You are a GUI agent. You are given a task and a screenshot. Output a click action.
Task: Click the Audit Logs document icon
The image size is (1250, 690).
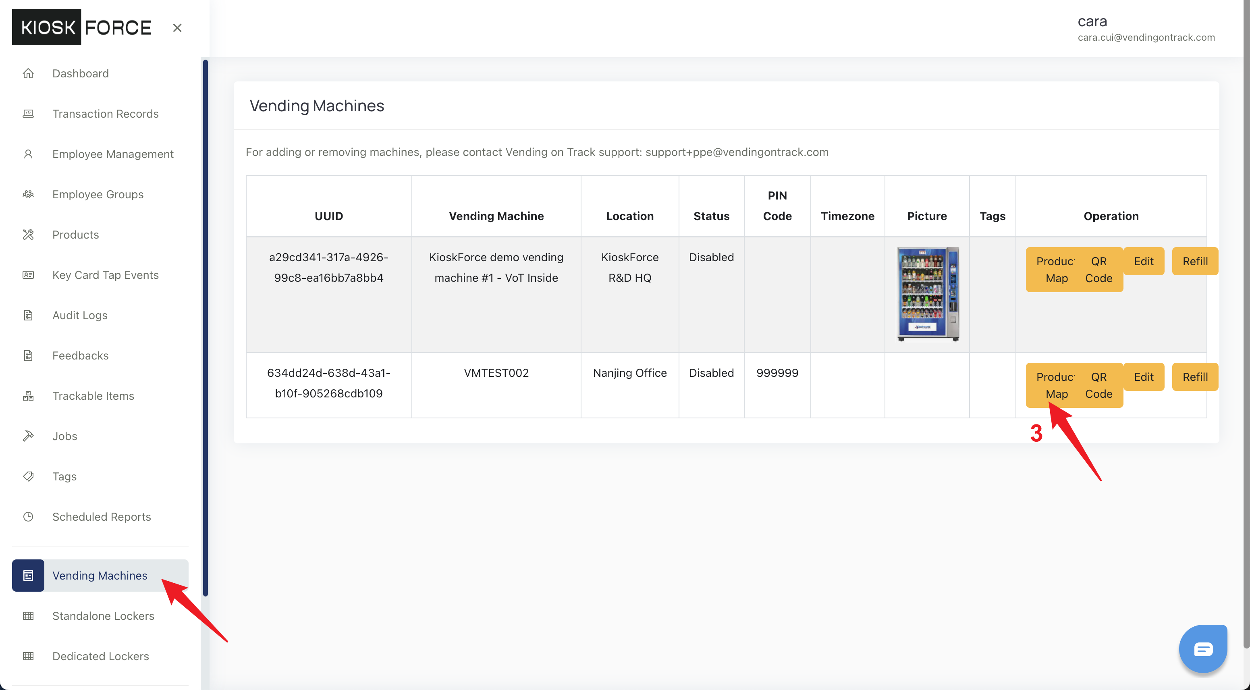click(28, 315)
